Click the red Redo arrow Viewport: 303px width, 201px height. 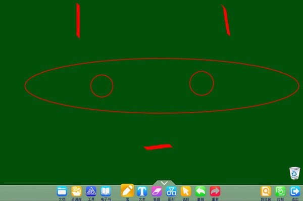[215, 191]
